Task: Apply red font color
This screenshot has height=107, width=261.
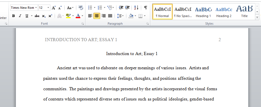Action: pos(78,16)
